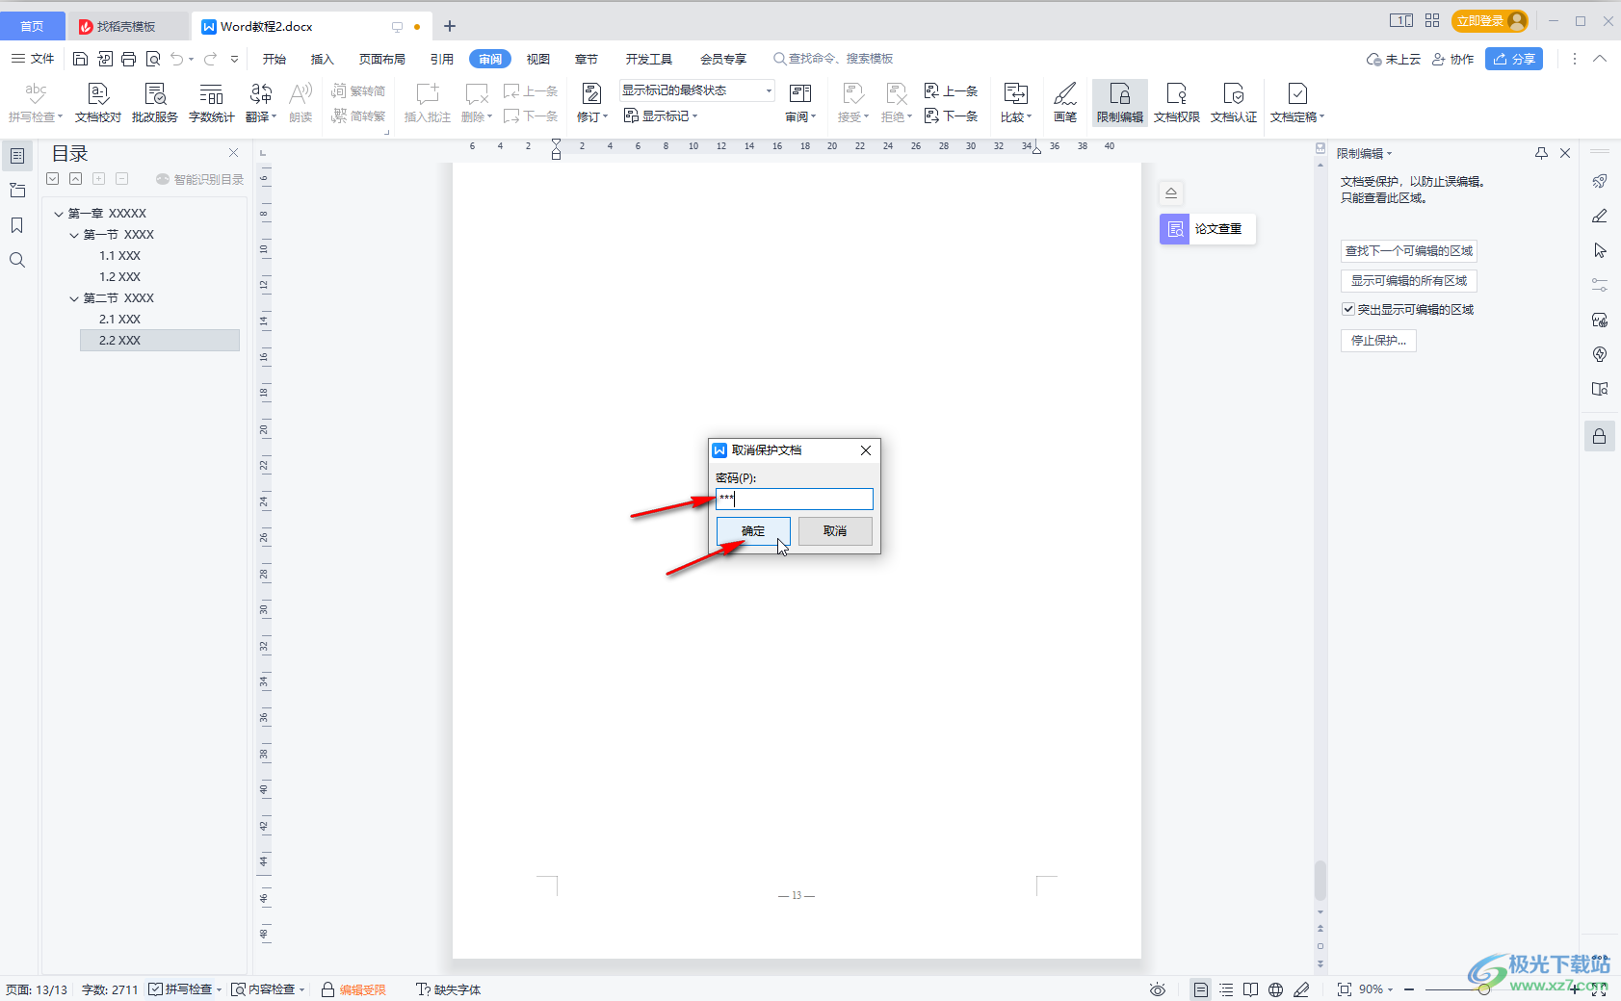Open the 修订 track changes tool

coord(591,102)
